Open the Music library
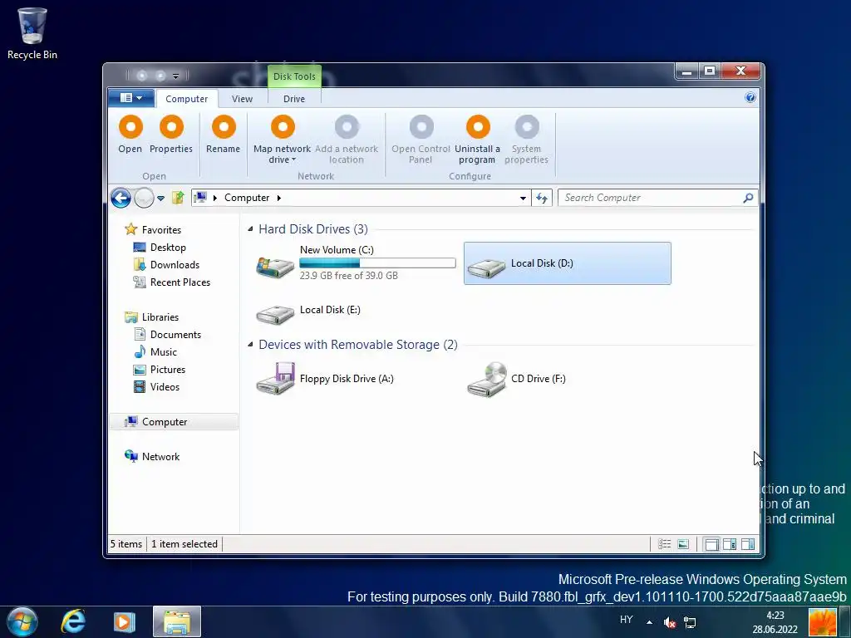The width and height of the screenshot is (851, 638). click(164, 352)
